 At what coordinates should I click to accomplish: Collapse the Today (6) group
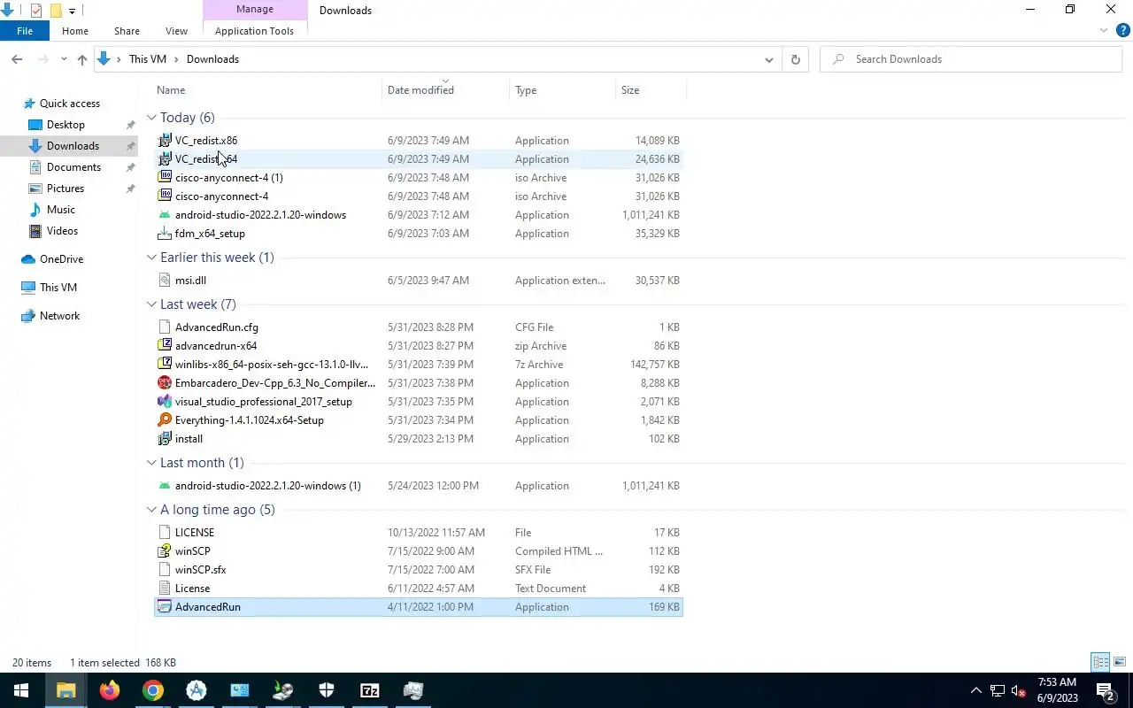(x=151, y=118)
